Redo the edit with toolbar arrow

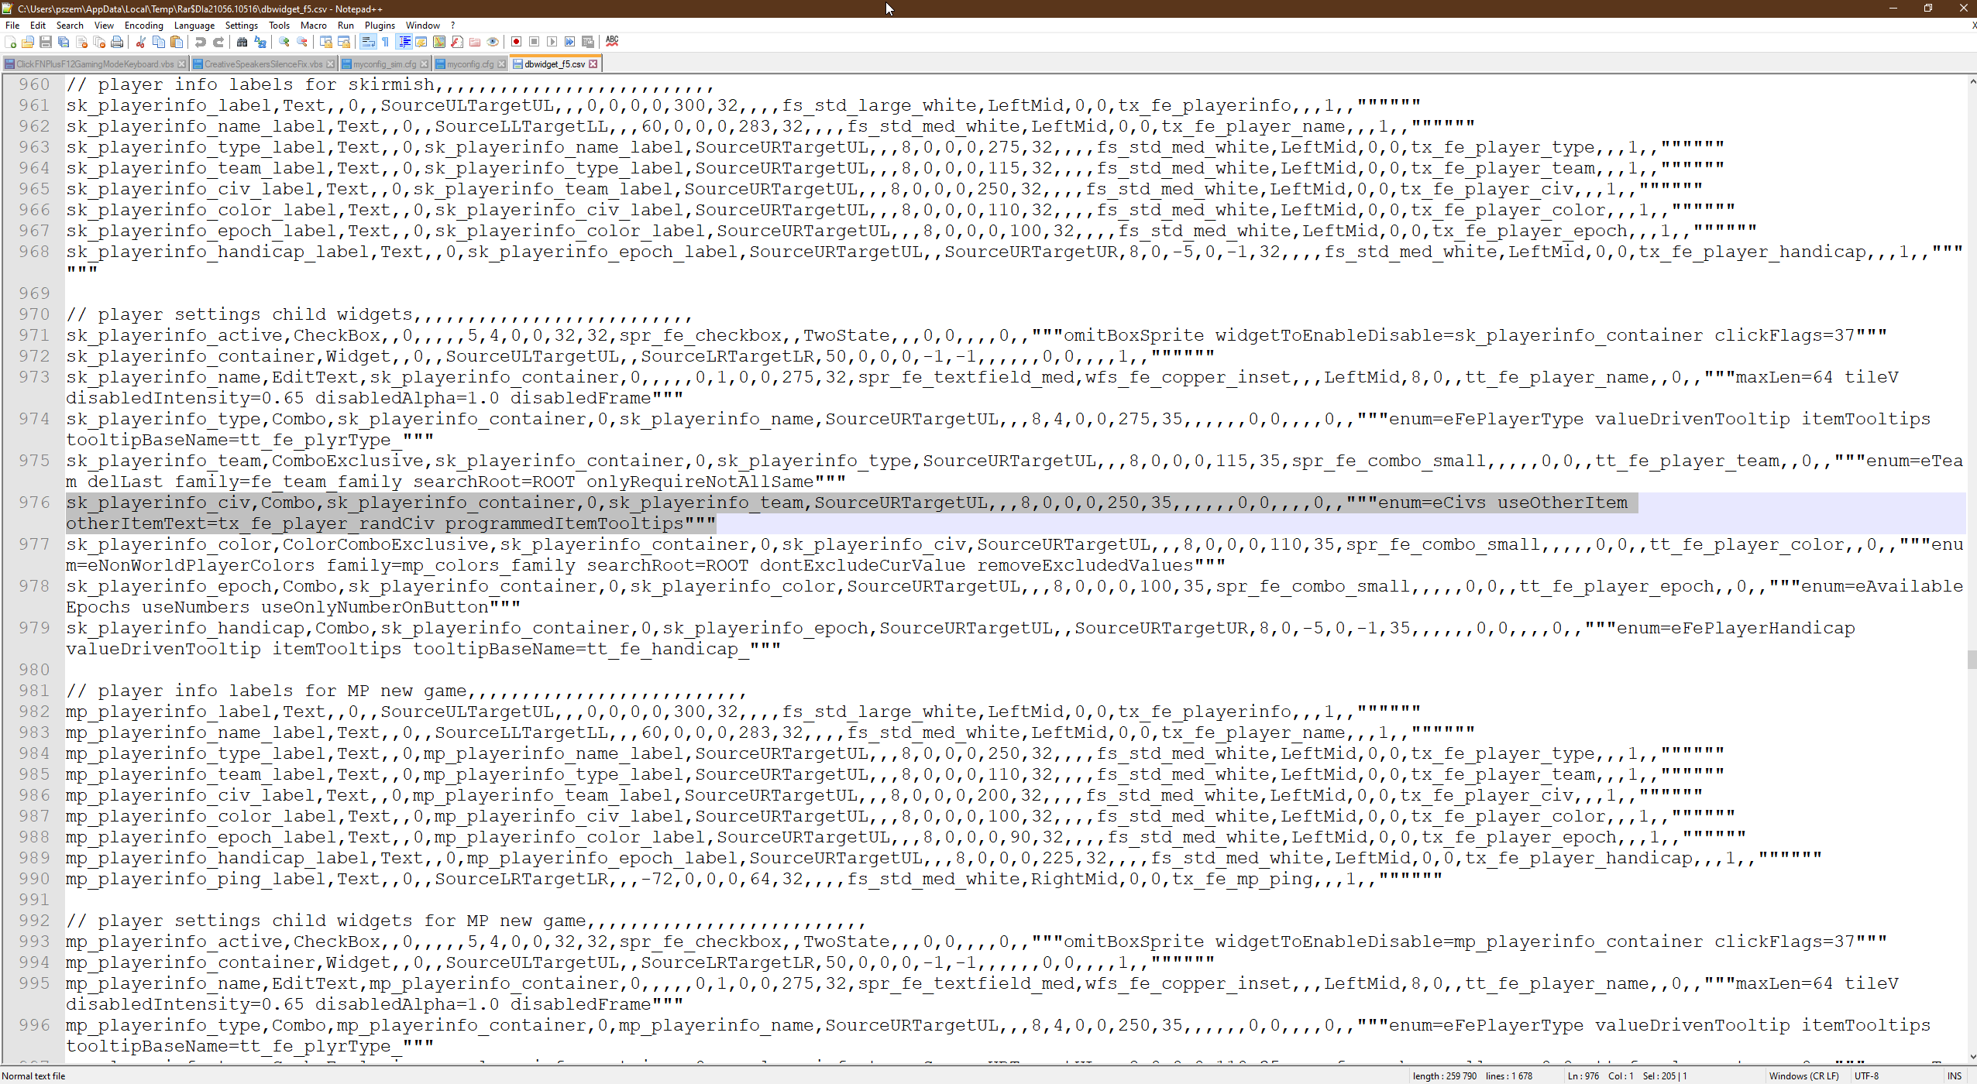pyautogui.click(x=218, y=42)
